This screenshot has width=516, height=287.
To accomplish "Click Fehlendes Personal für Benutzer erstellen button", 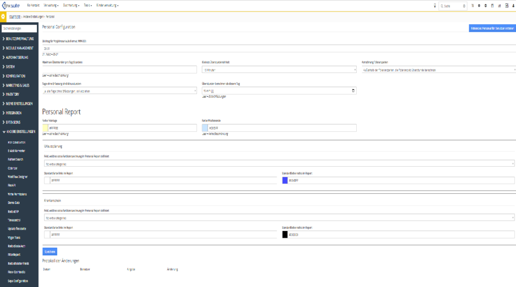I will click(492, 28).
